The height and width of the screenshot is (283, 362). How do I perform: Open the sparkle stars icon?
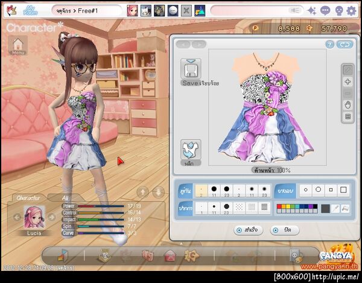312,11
